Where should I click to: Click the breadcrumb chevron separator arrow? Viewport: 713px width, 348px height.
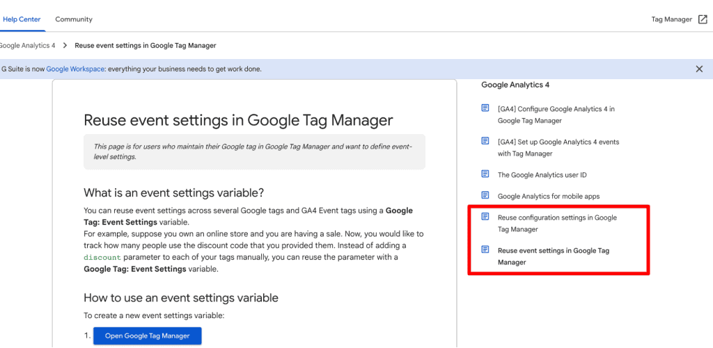65,45
